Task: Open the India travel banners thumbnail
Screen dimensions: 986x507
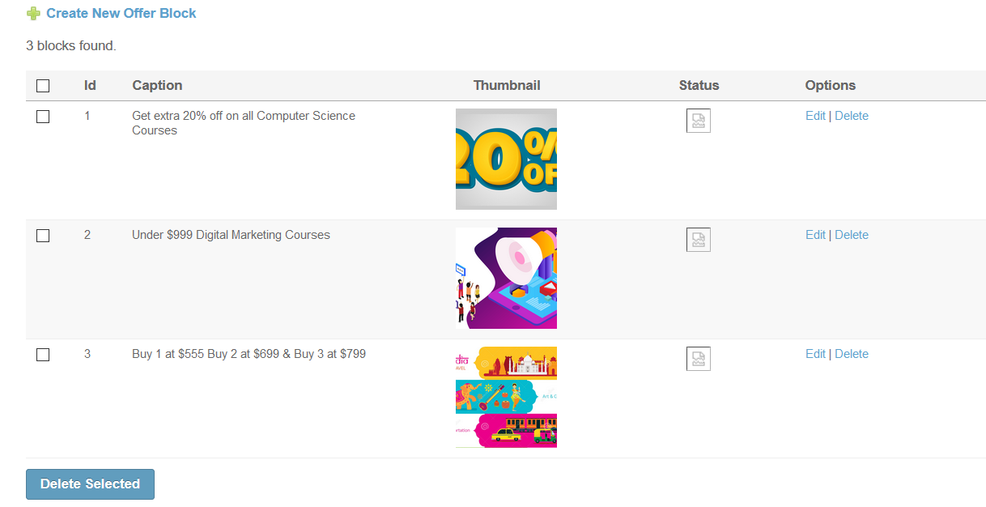Action: 506,397
